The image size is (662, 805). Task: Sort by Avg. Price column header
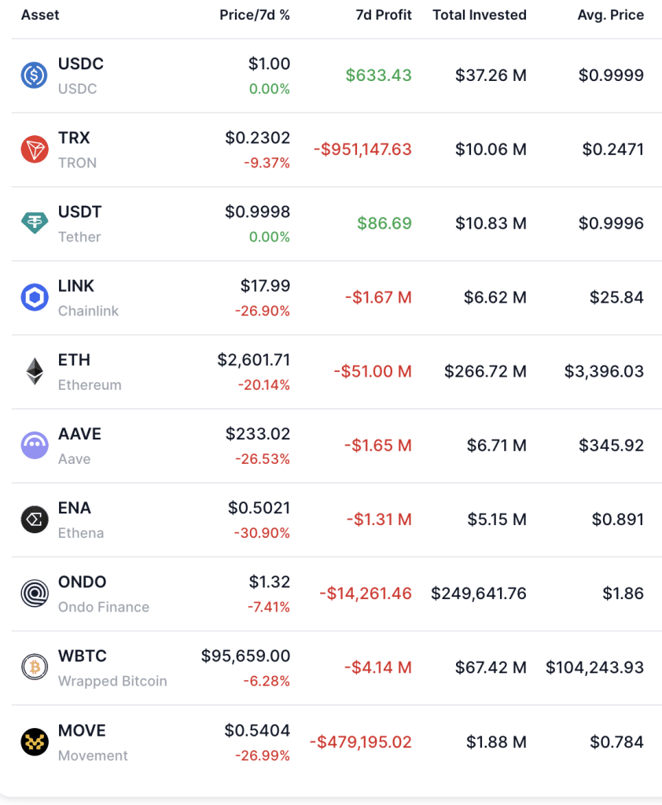pyautogui.click(x=611, y=15)
